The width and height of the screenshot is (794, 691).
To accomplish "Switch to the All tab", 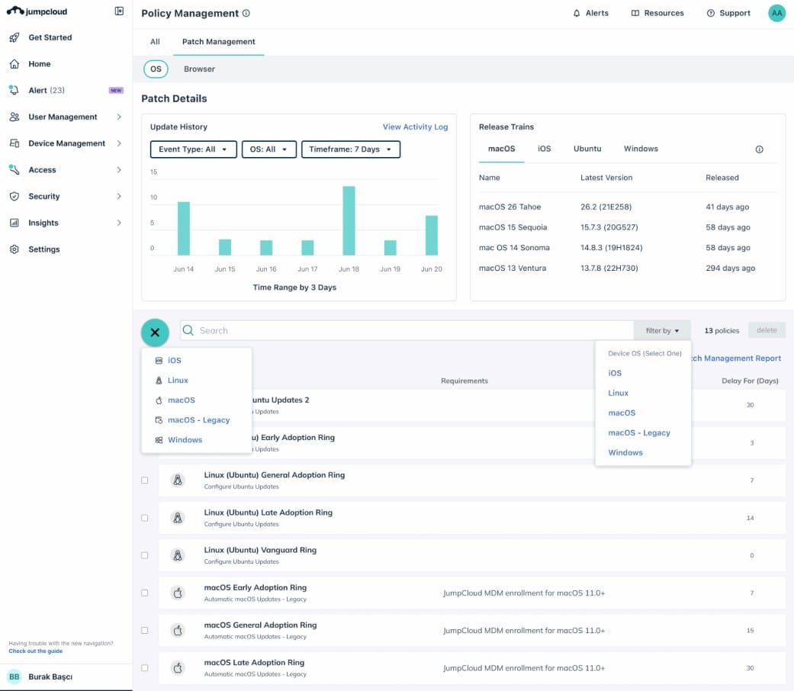I will click(155, 41).
